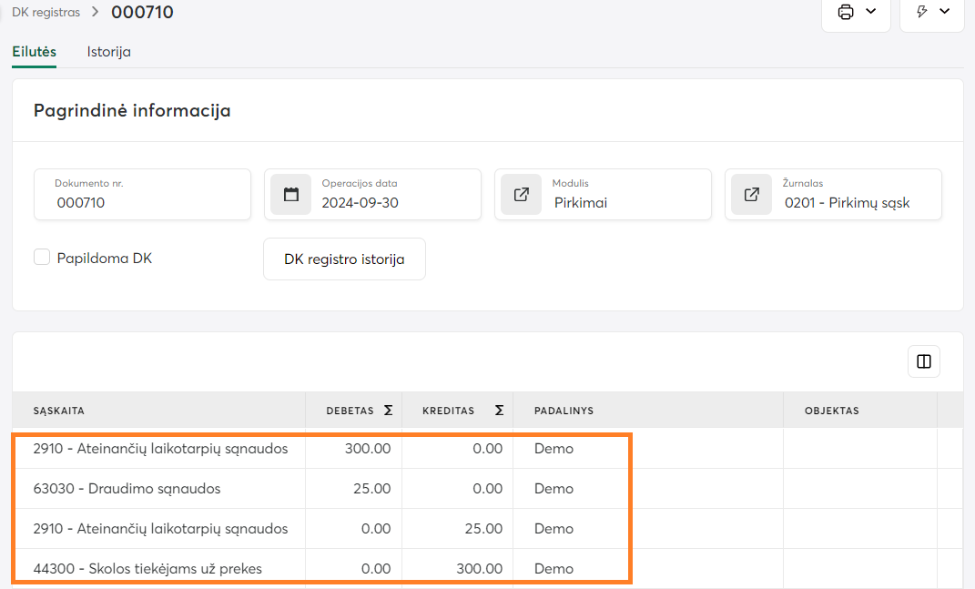The height and width of the screenshot is (589, 975).
Task: Open the lightning quick actions menu
Action: click(x=931, y=13)
